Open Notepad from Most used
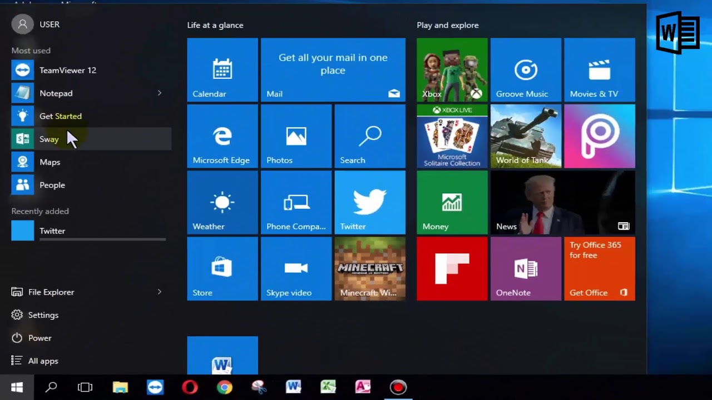Viewport: 712px width, 400px height. click(91, 93)
